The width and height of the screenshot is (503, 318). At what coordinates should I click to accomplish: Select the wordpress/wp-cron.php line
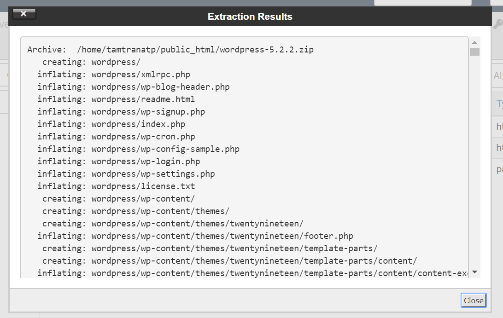[x=116, y=137]
